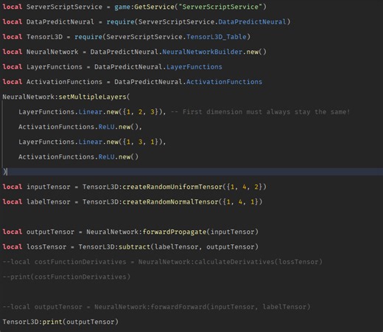Click the setMultipleLayers method name

coord(92,97)
